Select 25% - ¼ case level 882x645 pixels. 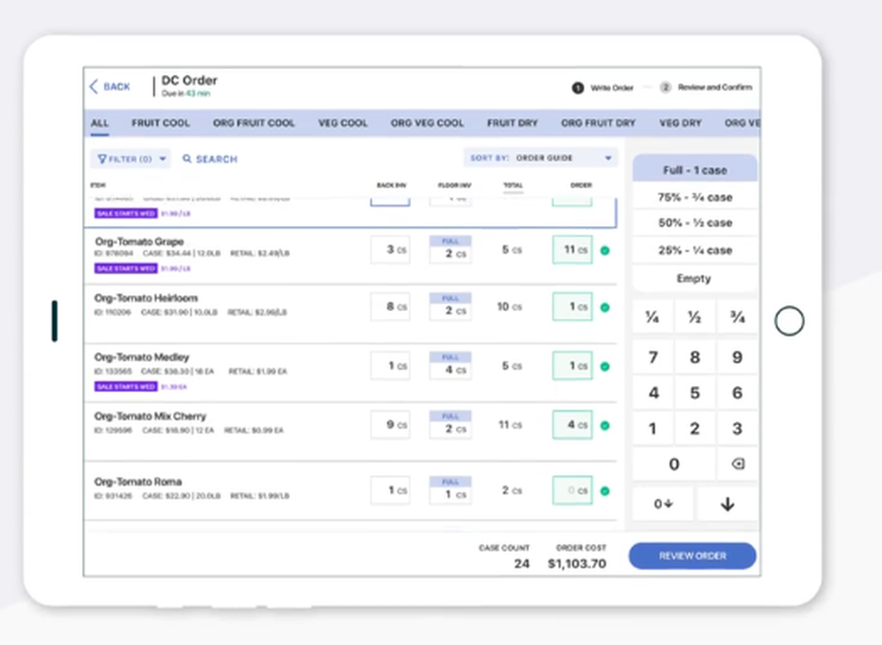[694, 250]
